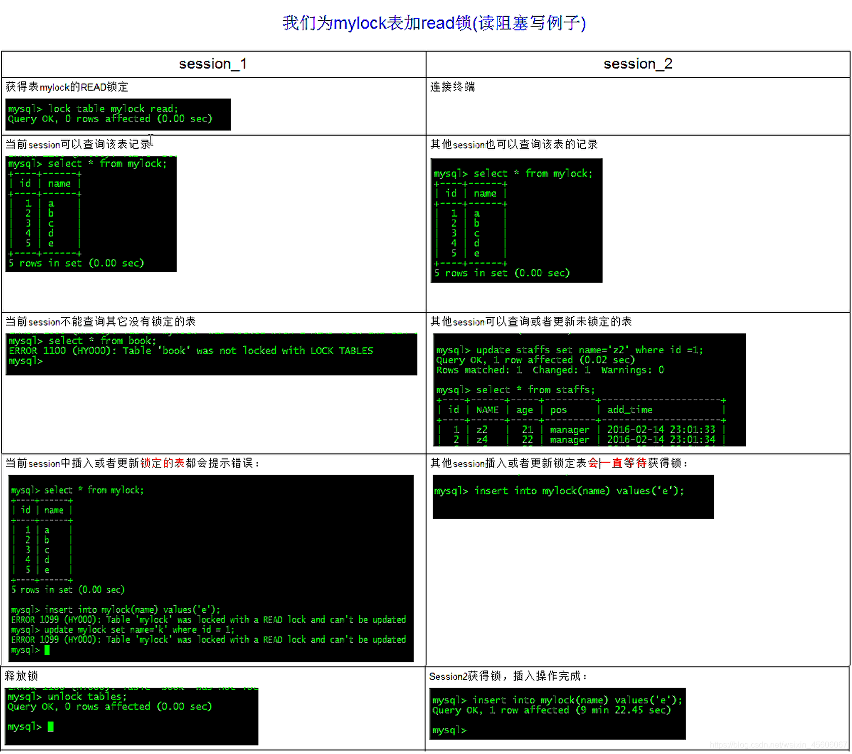
Task: Click 'Query OK, 0 rows affected' after unlock tables
Action: coord(109,707)
